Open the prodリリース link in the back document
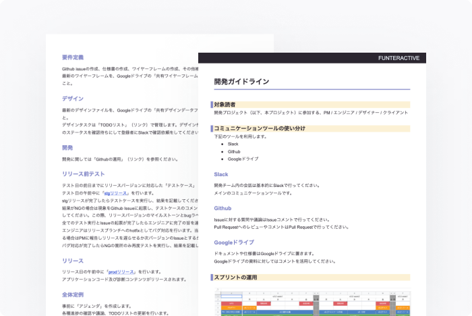Screen dimensions: 472x316 coord(121,272)
